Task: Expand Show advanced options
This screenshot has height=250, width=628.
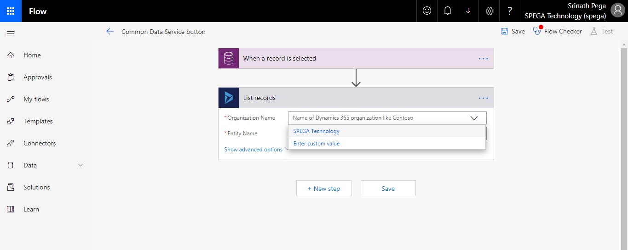Action: 254,150
